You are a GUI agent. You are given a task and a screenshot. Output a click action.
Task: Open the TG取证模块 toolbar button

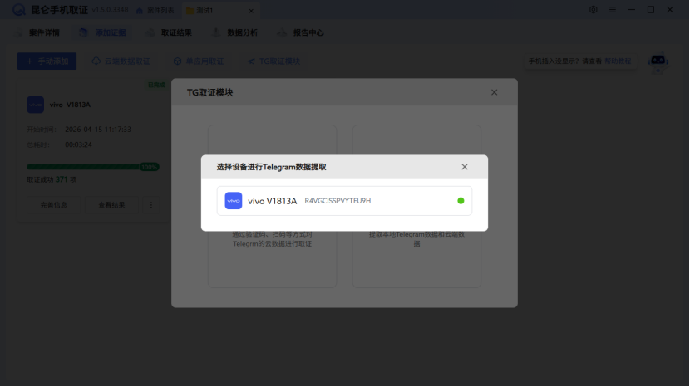pyautogui.click(x=274, y=61)
